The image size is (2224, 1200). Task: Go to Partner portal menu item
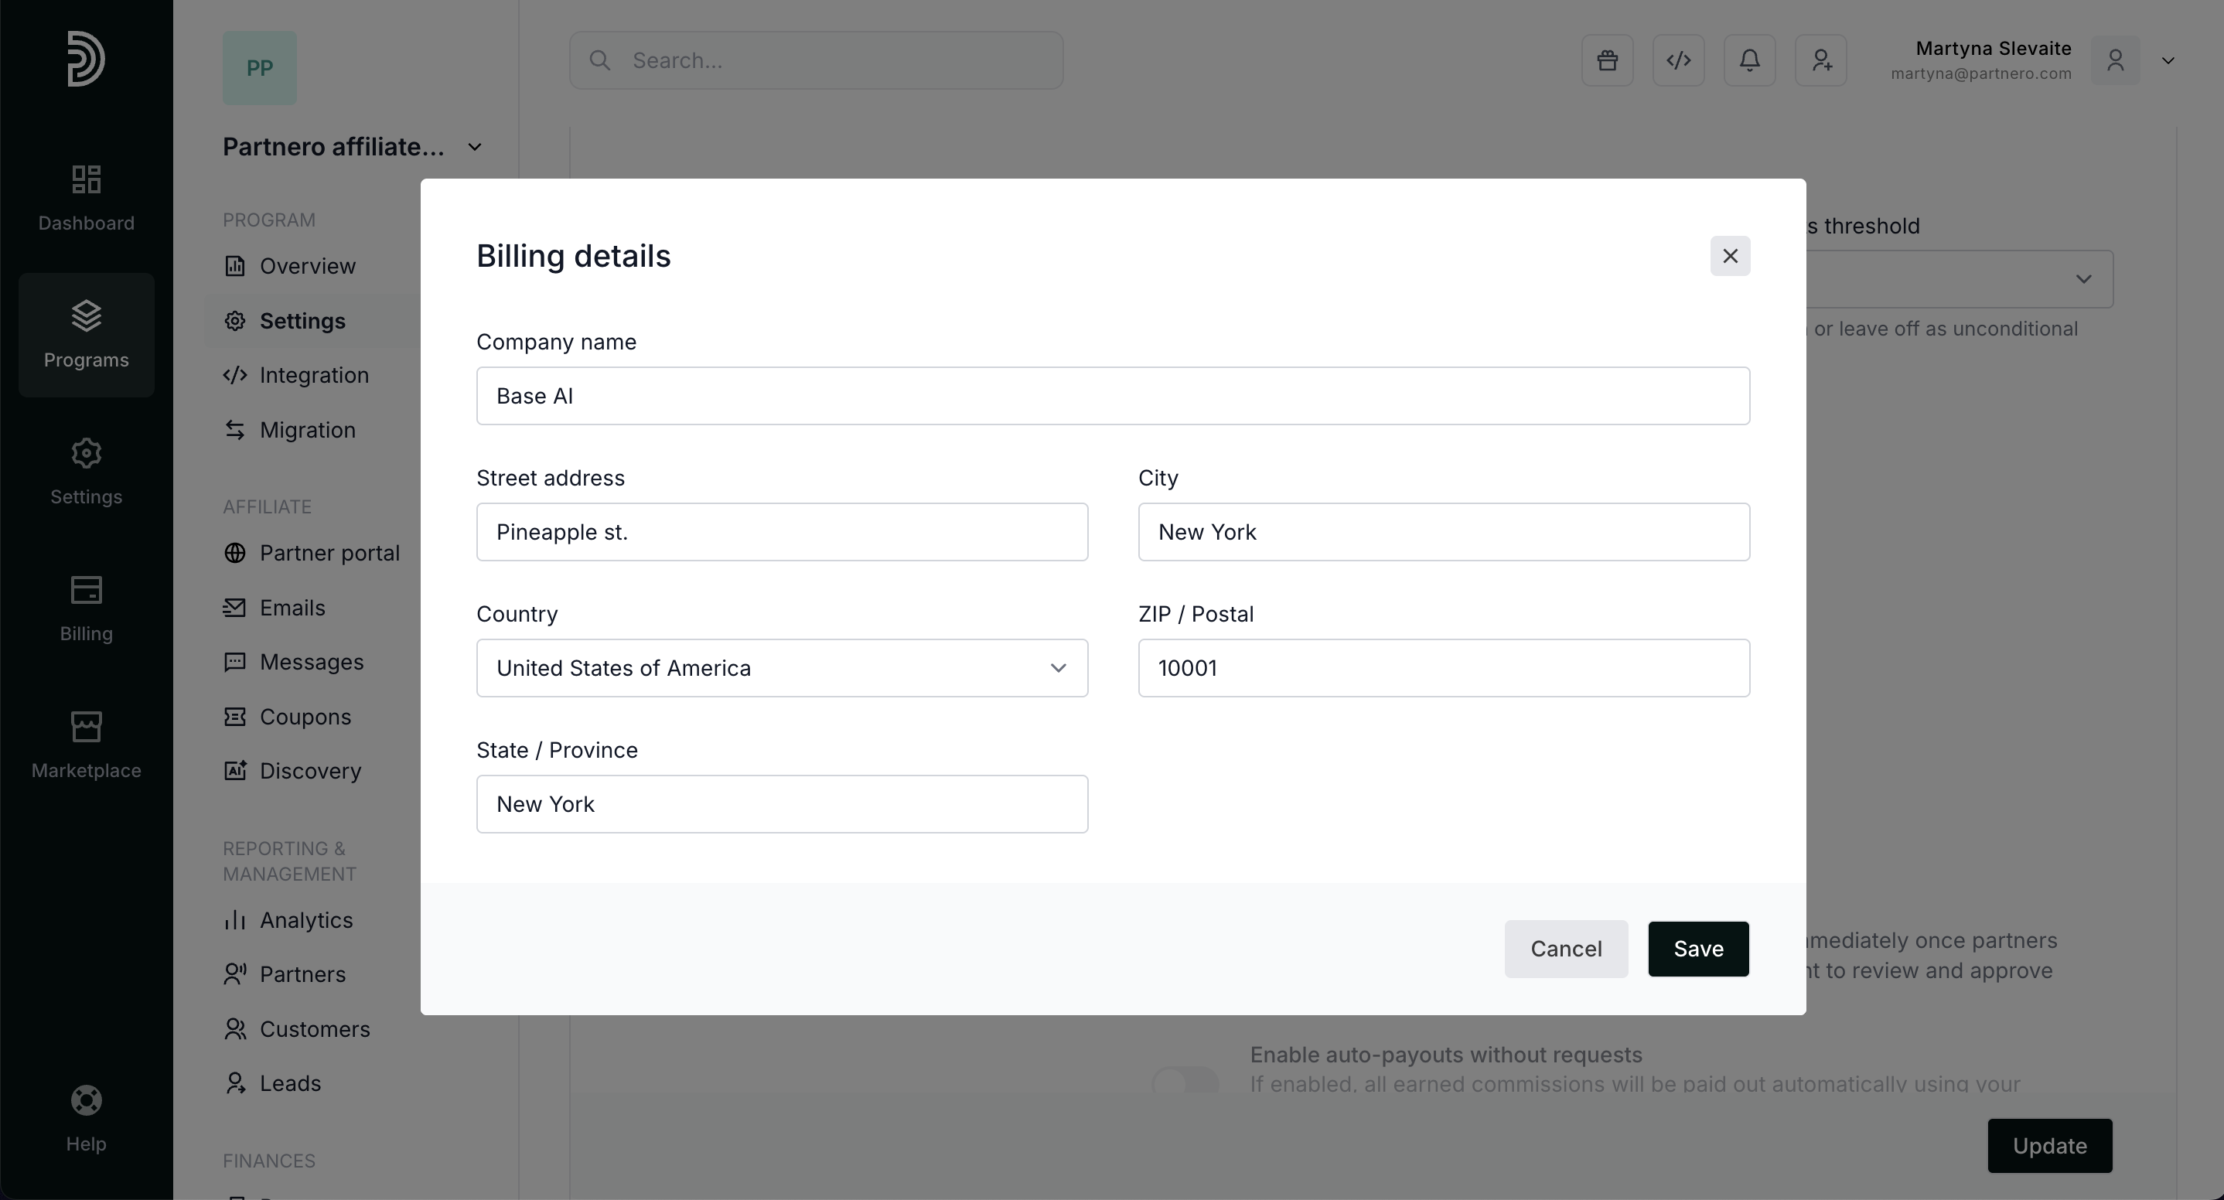pyautogui.click(x=329, y=554)
